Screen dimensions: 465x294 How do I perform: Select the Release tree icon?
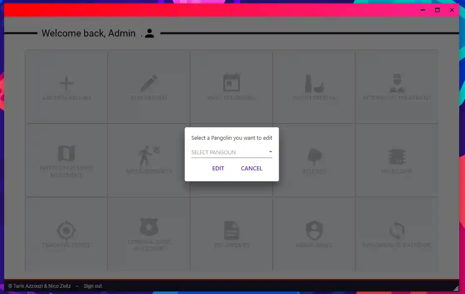[x=314, y=156]
